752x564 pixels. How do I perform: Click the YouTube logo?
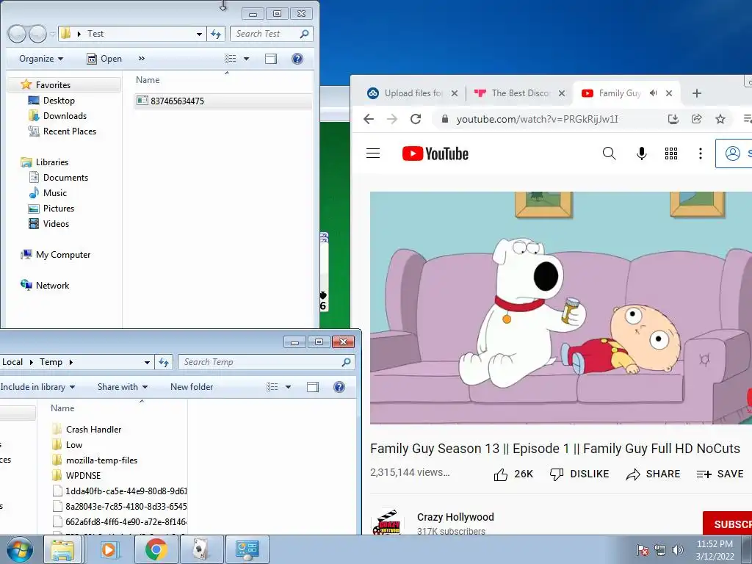pos(435,153)
